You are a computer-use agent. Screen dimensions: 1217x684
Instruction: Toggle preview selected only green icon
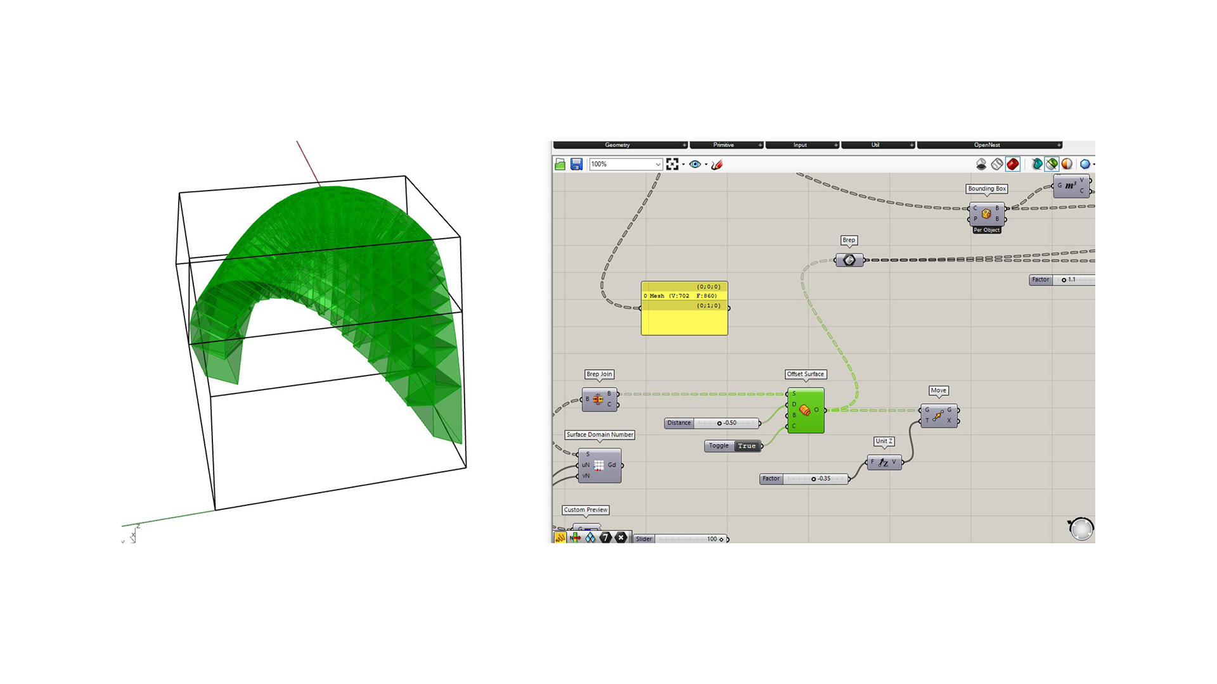pyautogui.click(x=1052, y=165)
